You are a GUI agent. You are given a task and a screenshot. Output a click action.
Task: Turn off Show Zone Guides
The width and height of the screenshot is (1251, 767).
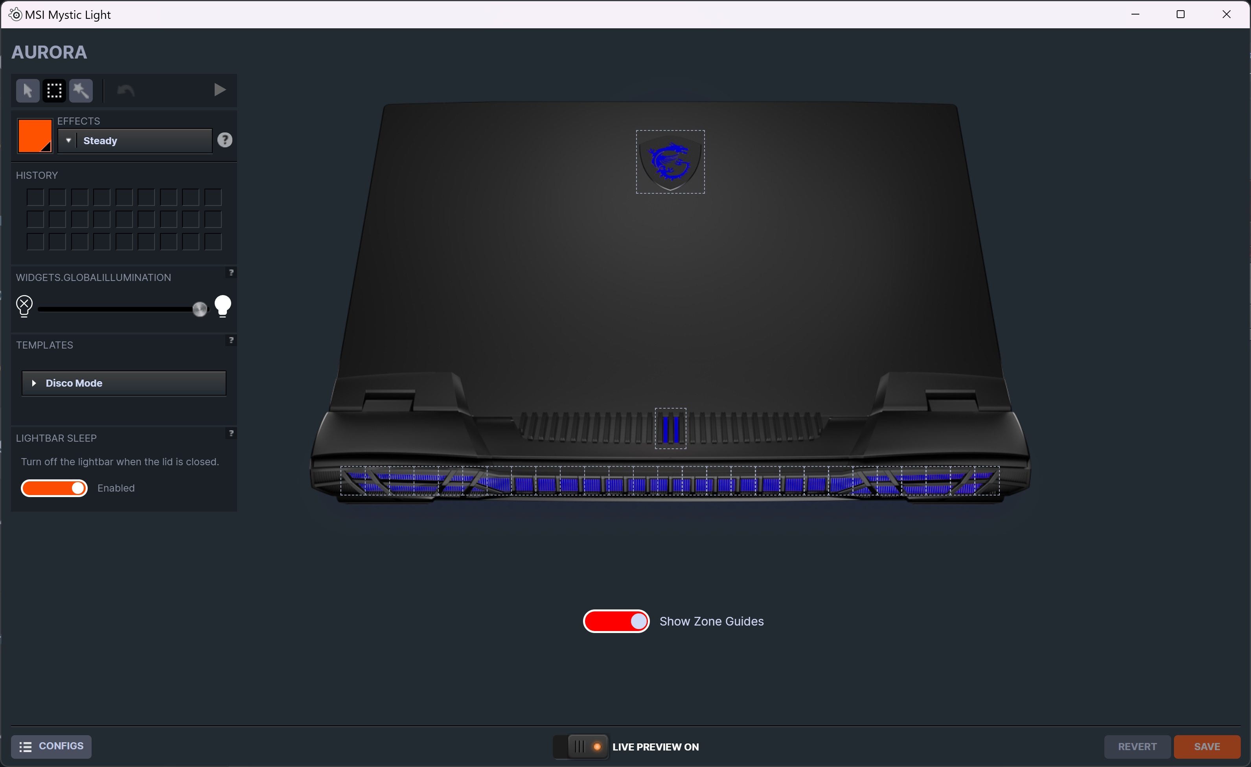tap(616, 621)
